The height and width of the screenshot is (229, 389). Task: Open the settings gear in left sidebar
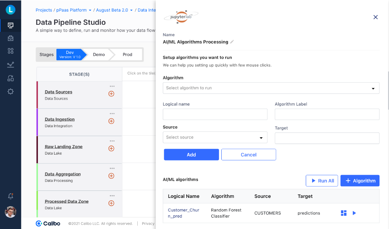point(11,91)
